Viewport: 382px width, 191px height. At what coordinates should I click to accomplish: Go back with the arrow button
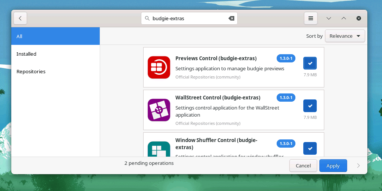[x=20, y=18]
